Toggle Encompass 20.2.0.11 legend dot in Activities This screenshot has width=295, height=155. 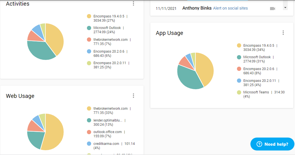pos(89,63)
